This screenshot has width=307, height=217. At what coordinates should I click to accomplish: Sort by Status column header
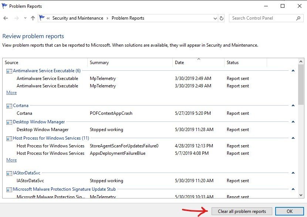pos(246,63)
